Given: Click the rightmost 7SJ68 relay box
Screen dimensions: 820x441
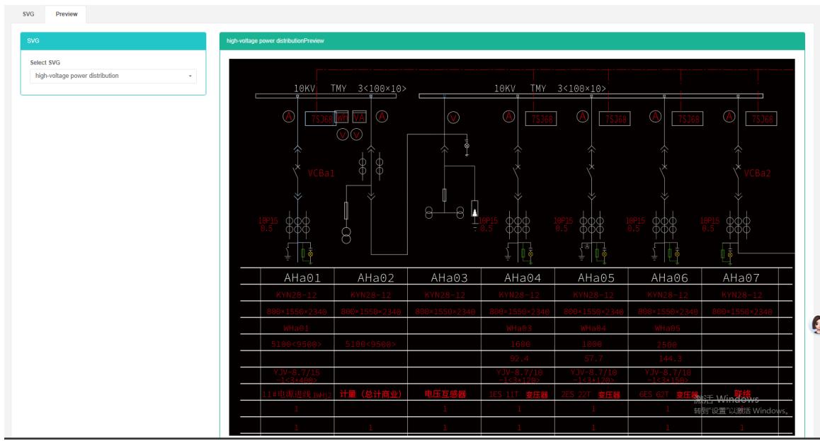Looking at the screenshot, I should coord(763,119).
